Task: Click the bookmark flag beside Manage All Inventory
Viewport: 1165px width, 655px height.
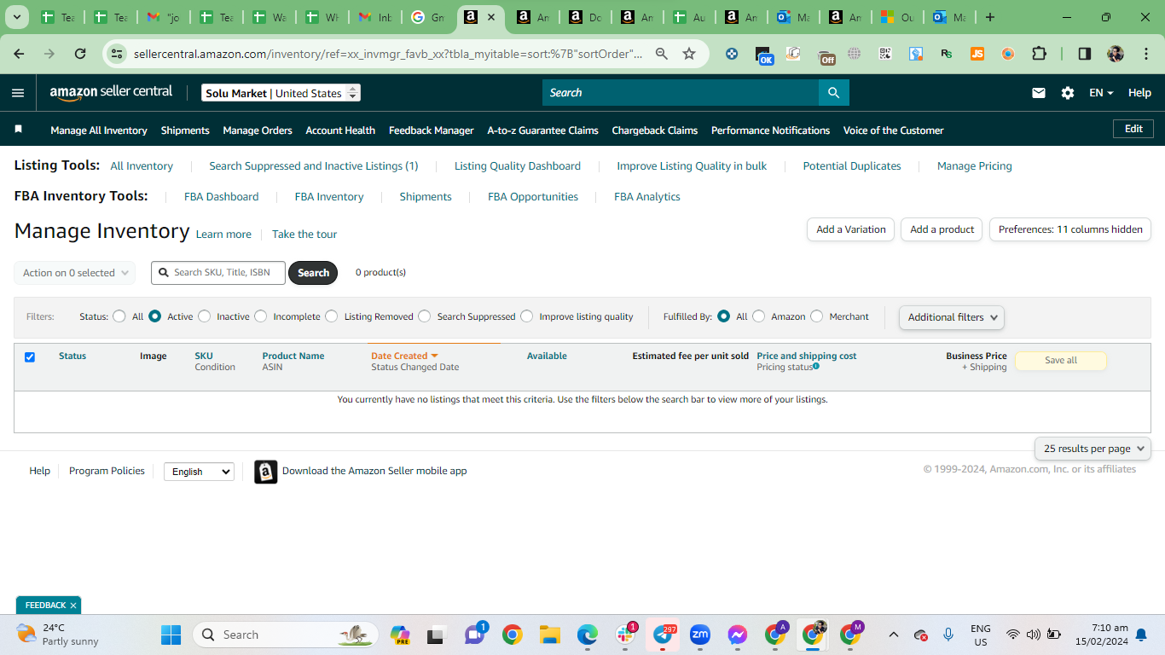Action: (19, 130)
